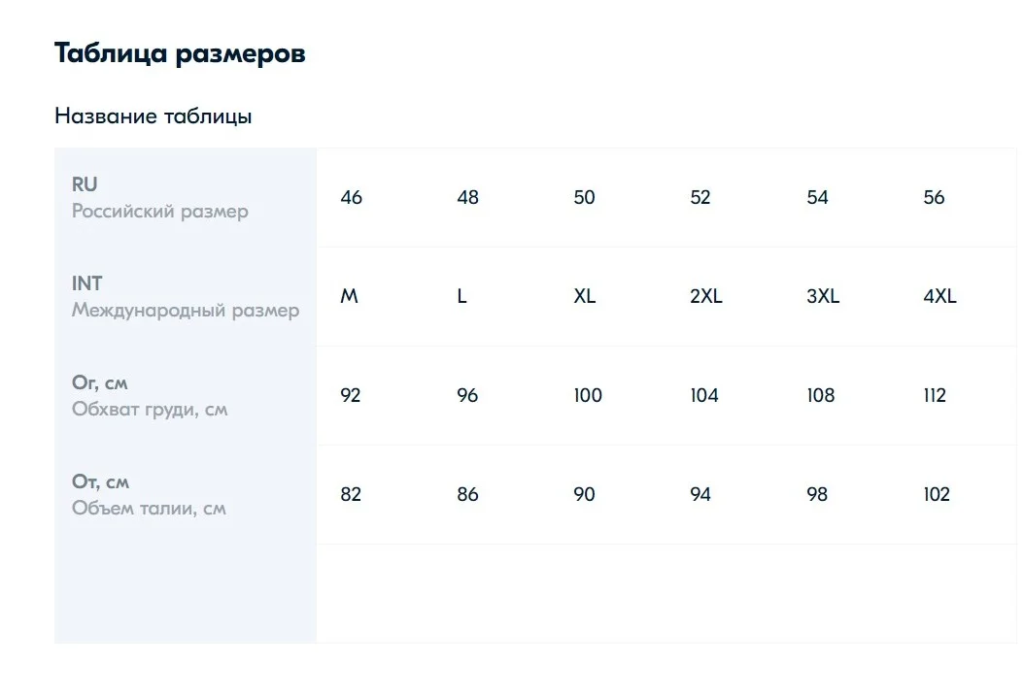Screen dimensions: 1024x696
Task: Click international size 4XL cell
Action: click(x=959, y=297)
